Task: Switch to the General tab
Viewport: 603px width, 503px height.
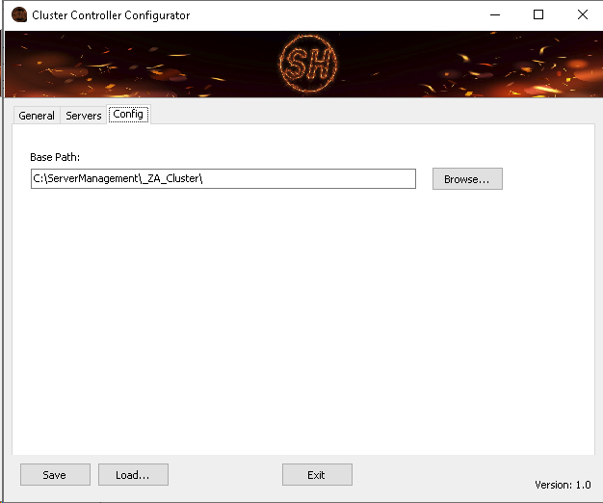Action: click(37, 116)
